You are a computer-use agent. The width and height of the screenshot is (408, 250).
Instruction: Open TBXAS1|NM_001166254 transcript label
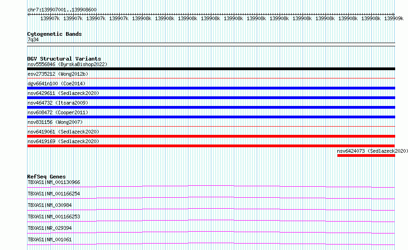54,194
